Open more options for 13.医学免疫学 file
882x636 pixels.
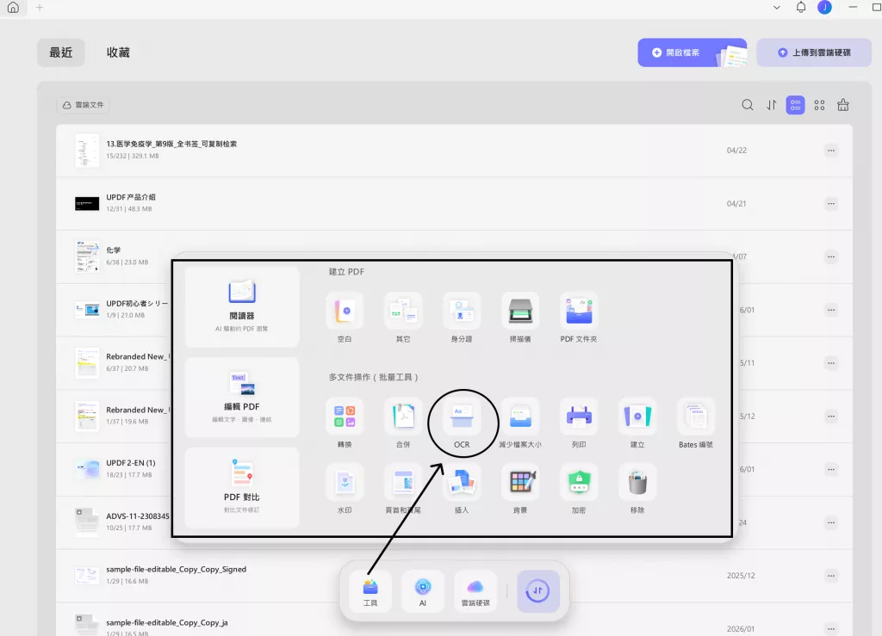click(x=831, y=150)
